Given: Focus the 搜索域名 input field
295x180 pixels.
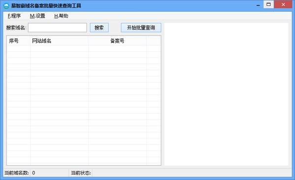Looking at the screenshot, I should point(58,28).
